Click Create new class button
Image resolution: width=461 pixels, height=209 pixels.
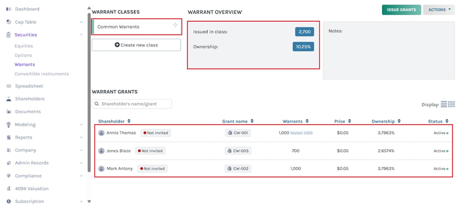[136, 45]
